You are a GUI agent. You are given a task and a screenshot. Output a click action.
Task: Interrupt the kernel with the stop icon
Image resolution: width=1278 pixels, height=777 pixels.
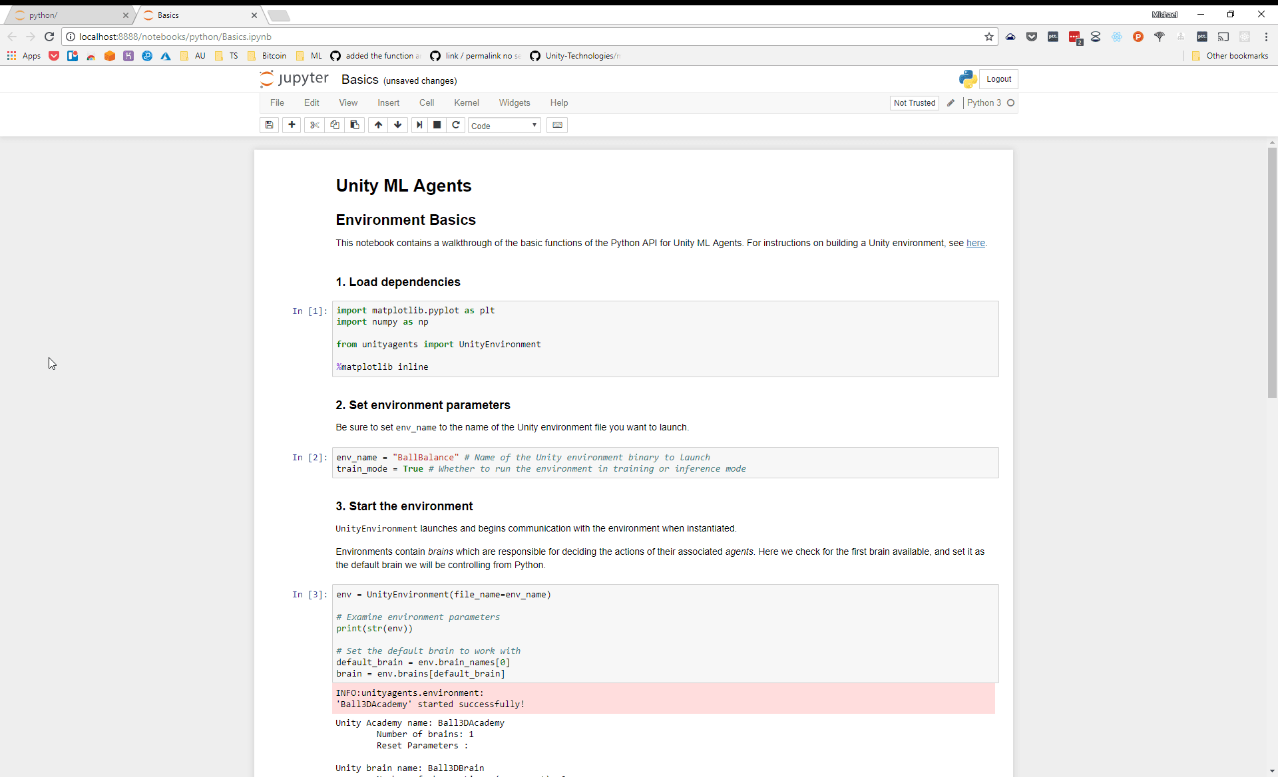pyautogui.click(x=437, y=125)
